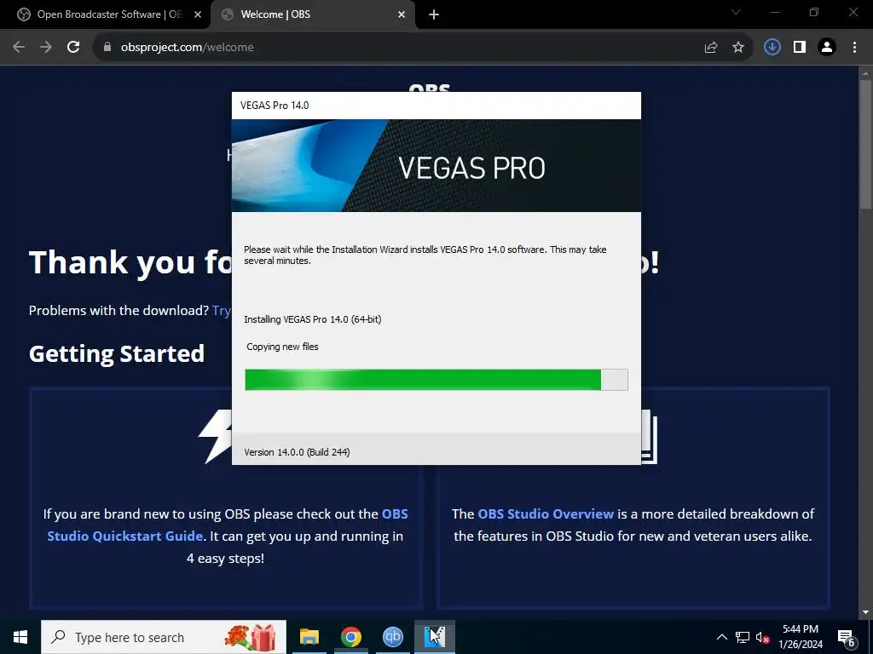Open the OBS Studio Overview link
Viewport: 873px width, 654px height.
[546, 513]
